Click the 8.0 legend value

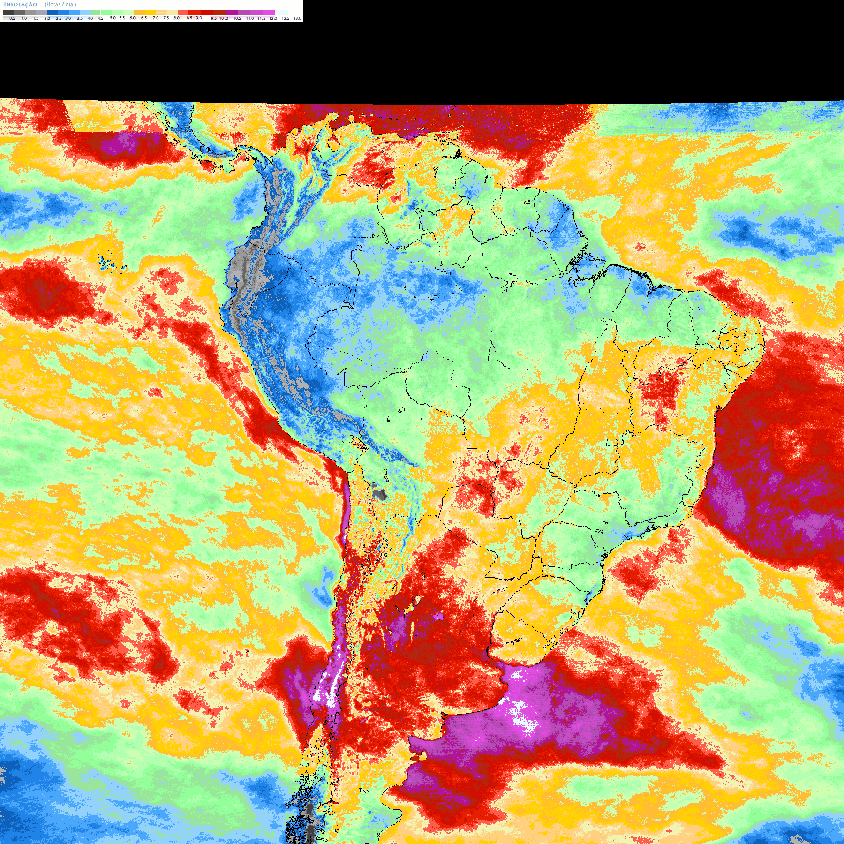(x=177, y=18)
